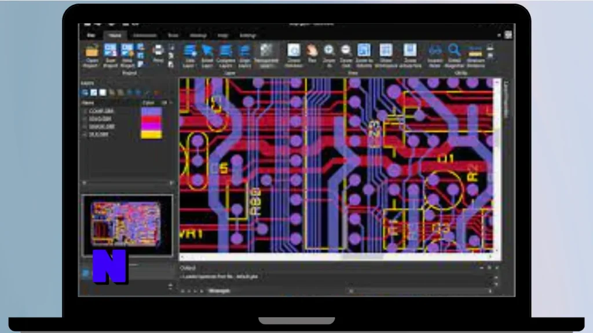Toggle the Transparent Layers button

(266, 55)
